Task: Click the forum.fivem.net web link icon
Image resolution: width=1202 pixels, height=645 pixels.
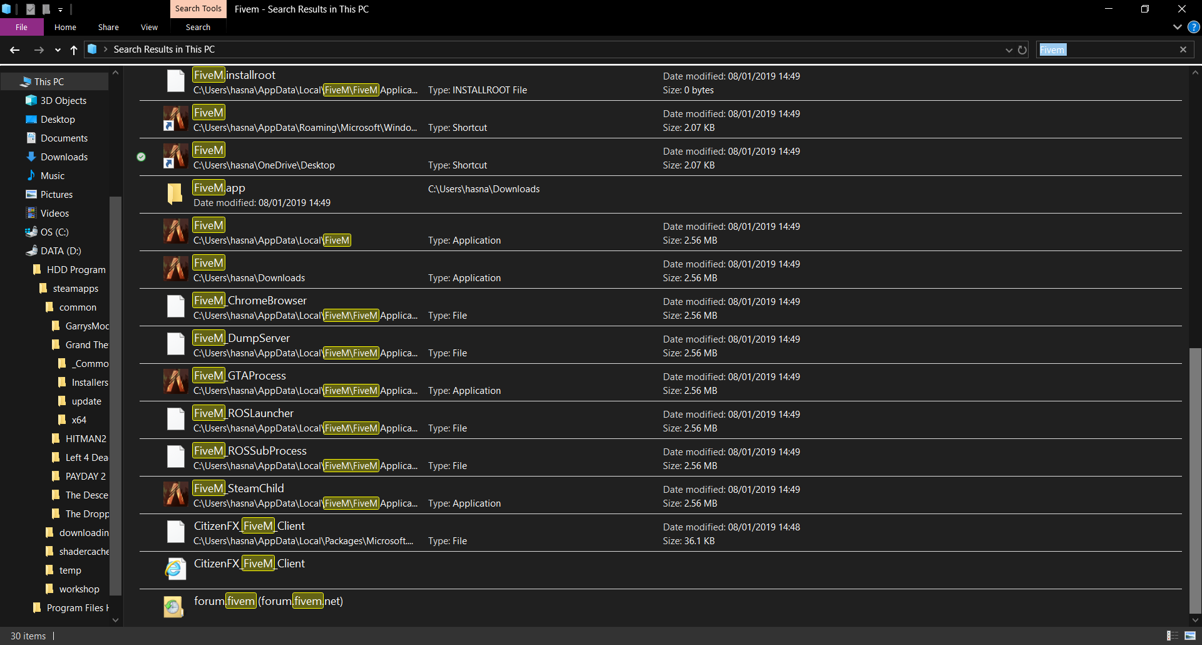Action: [x=173, y=606]
